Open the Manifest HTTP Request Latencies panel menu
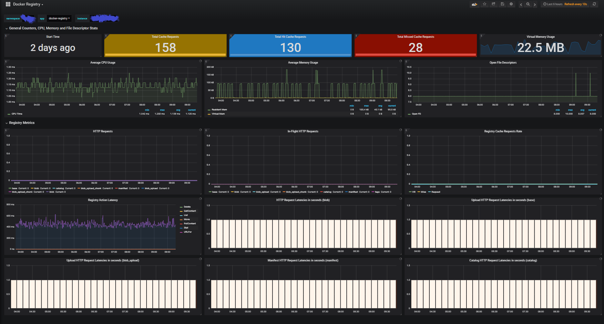Screen dimensions: 604x324 303,260
